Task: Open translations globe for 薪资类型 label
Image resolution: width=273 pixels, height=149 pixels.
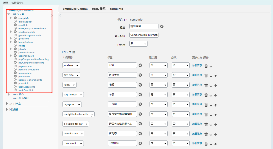Action: point(140,75)
